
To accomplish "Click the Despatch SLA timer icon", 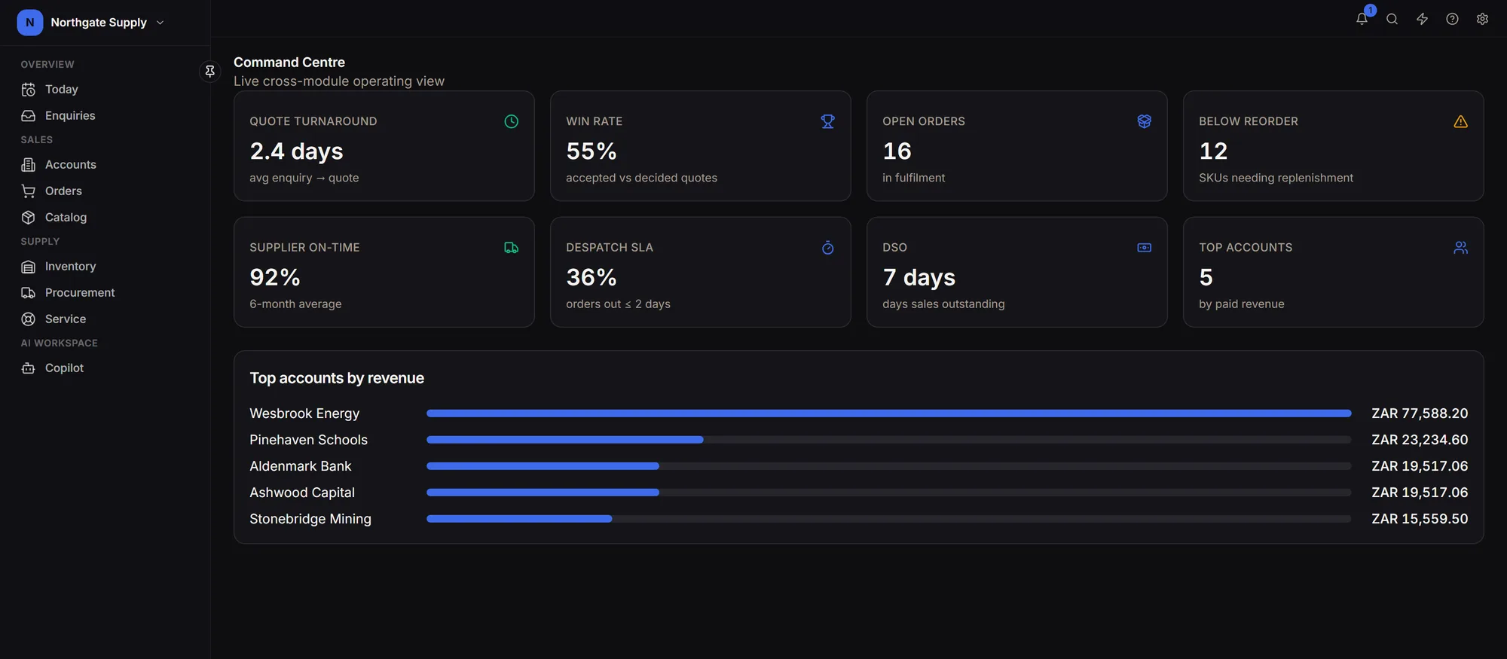I will pos(827,248).
